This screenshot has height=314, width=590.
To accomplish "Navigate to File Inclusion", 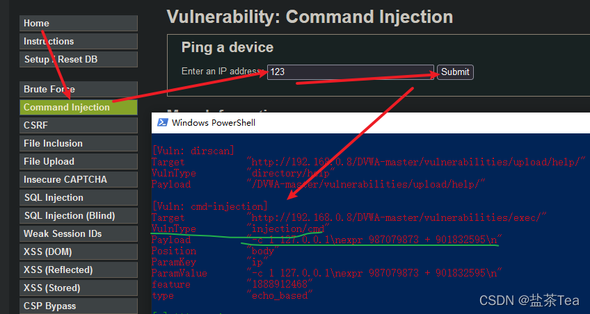I will pyautogui.click(x=79, y=144).
